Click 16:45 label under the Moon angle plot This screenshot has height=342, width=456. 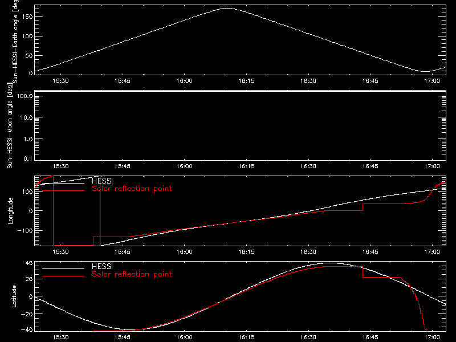coord(370,166)
